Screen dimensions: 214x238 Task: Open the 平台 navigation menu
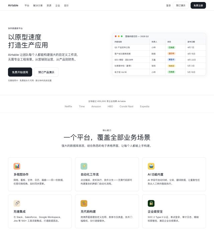coord(27,5)
